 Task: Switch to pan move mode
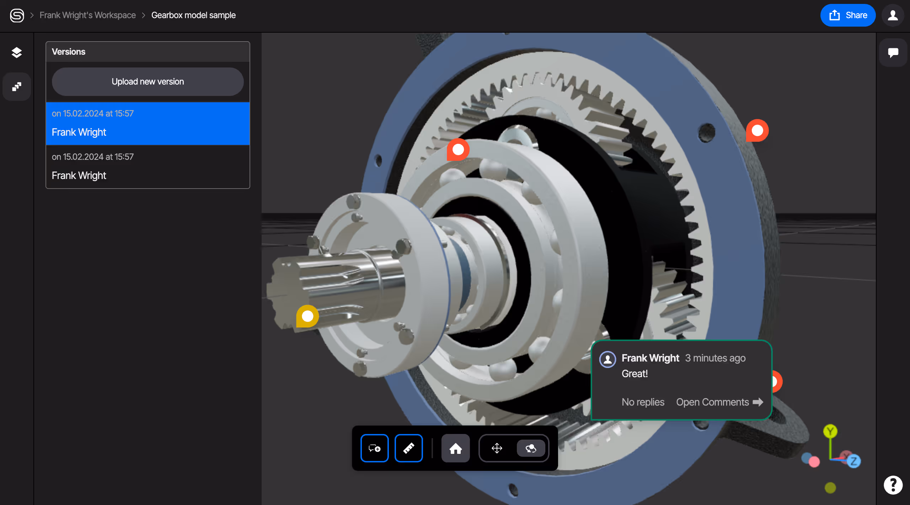pos(497,448)
